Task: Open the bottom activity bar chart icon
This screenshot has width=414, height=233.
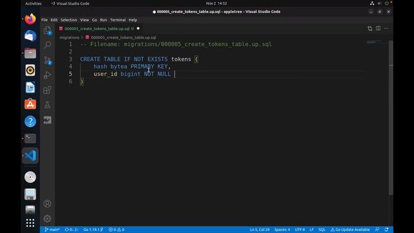Action: tap(47, 120)
